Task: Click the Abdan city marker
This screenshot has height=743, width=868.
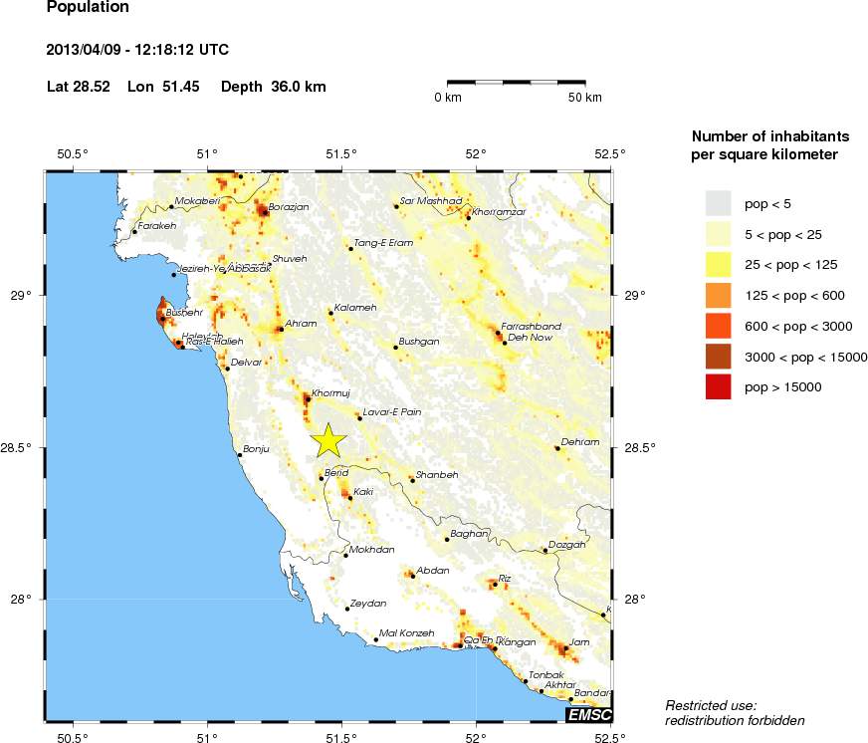Action: (x=413, y=576)
